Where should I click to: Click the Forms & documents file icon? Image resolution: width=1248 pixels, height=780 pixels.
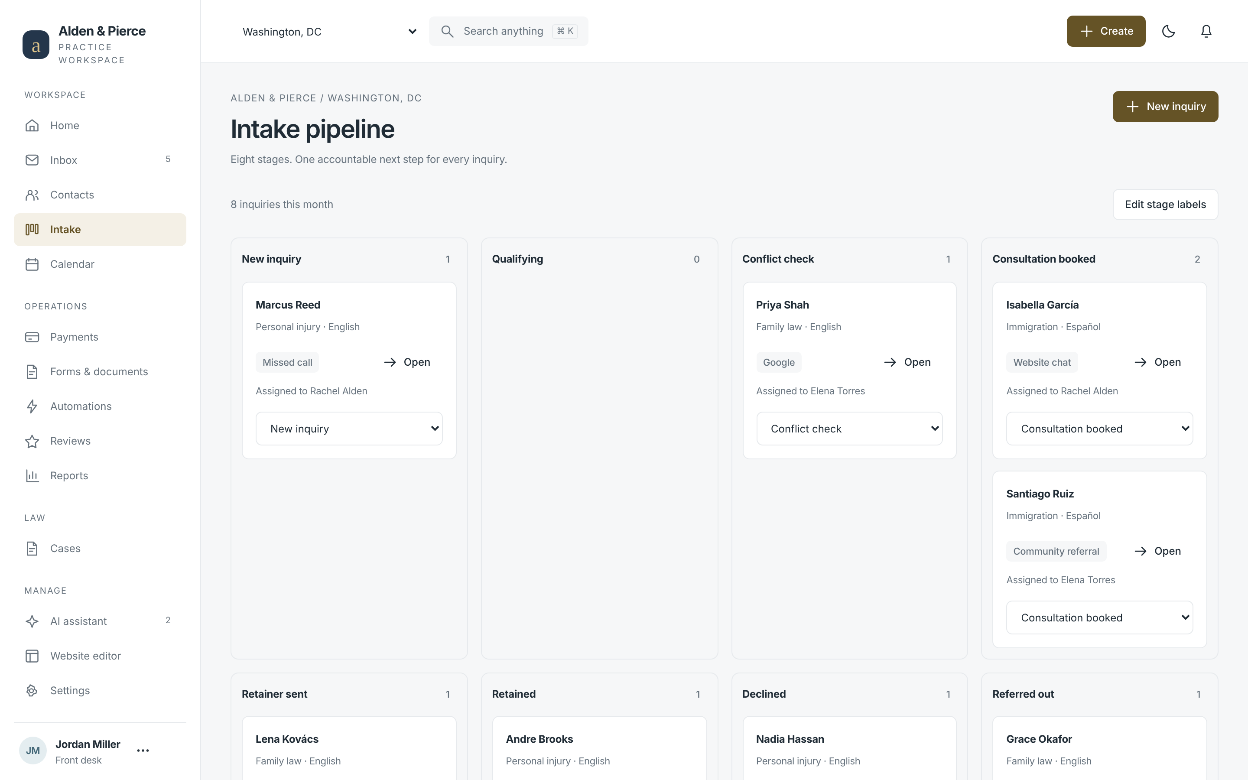[x=32, y=371]
